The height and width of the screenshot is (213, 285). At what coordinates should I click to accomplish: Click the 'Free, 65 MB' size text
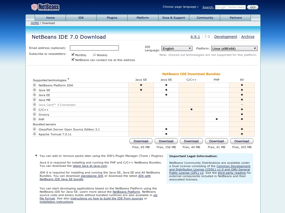point(141,147)
